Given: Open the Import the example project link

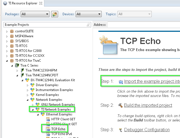Looking at the screenshot, I should click(152, 81).
